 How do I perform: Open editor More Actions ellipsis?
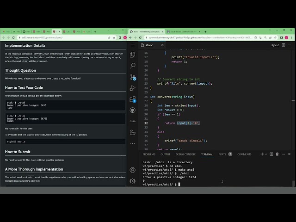coord(290,45)
